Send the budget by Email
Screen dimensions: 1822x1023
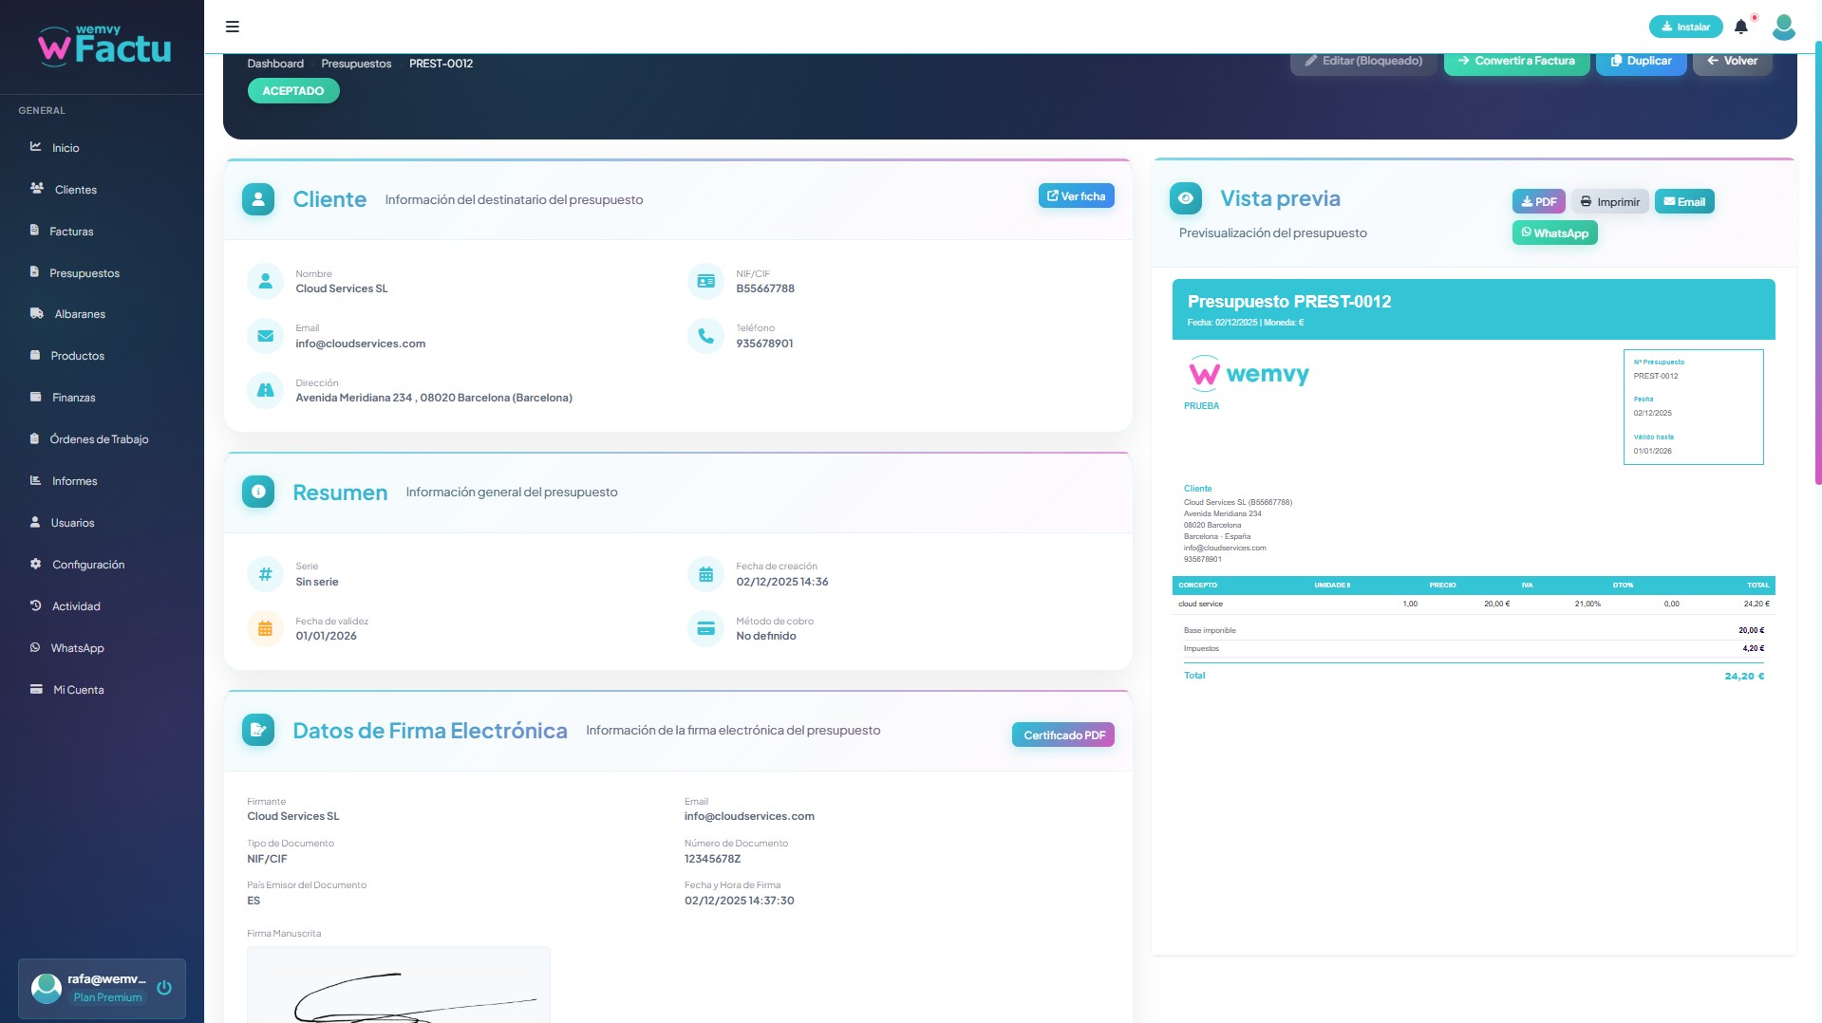pos(1683,201)
